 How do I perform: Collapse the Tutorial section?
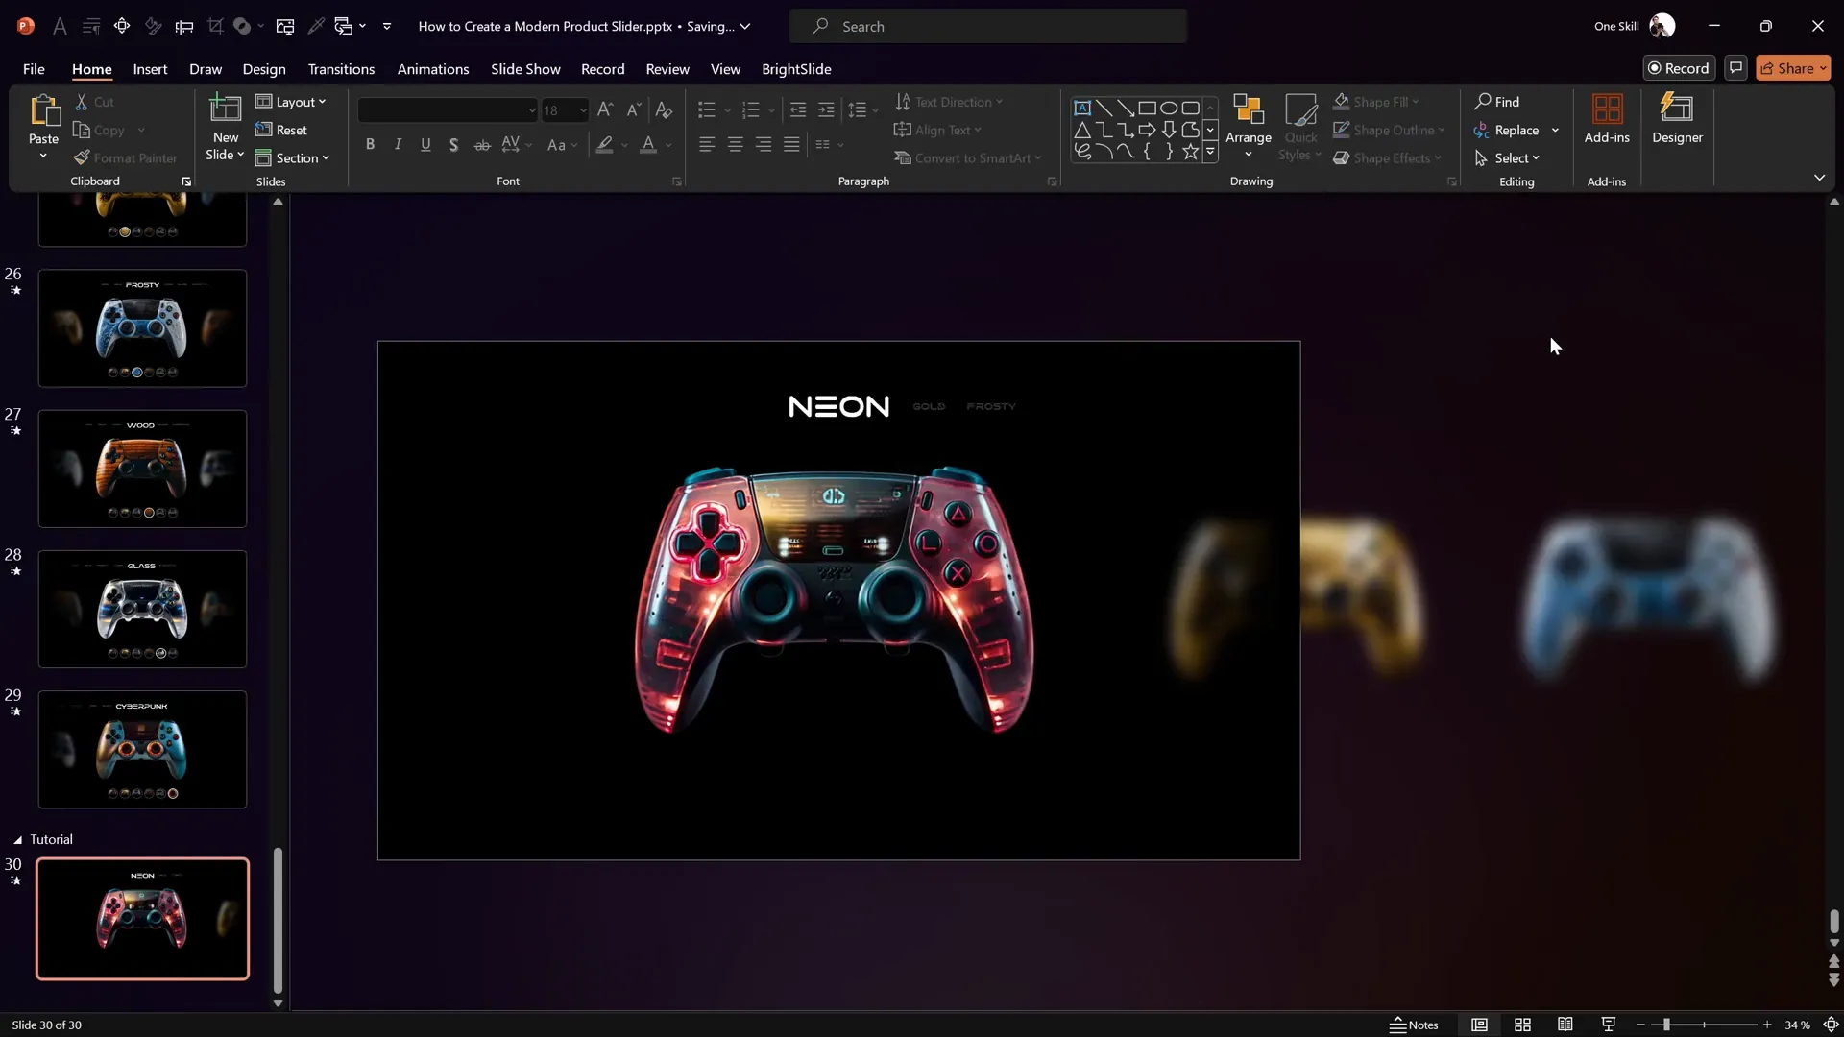point(17,840)
